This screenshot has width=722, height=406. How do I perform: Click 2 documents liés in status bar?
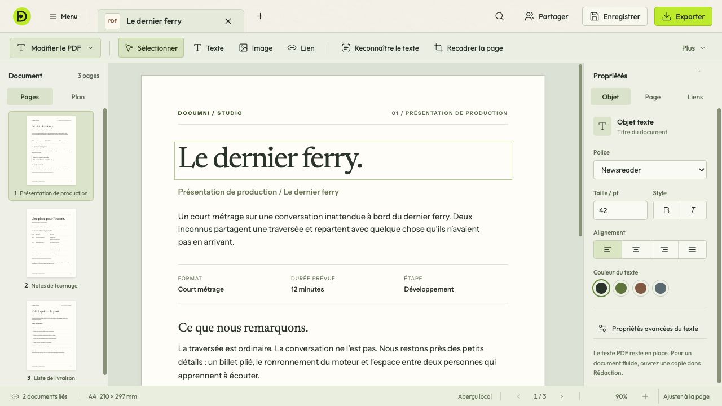[x=39, y=396]
